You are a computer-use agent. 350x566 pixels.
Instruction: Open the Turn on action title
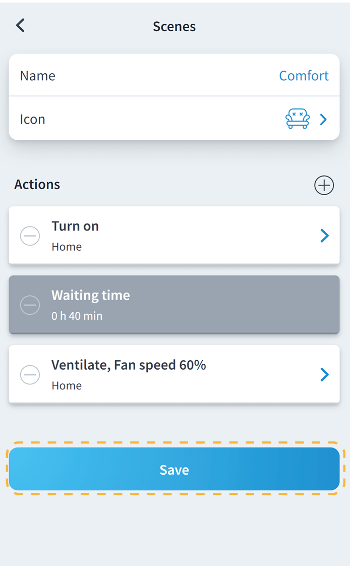(75, 226)
